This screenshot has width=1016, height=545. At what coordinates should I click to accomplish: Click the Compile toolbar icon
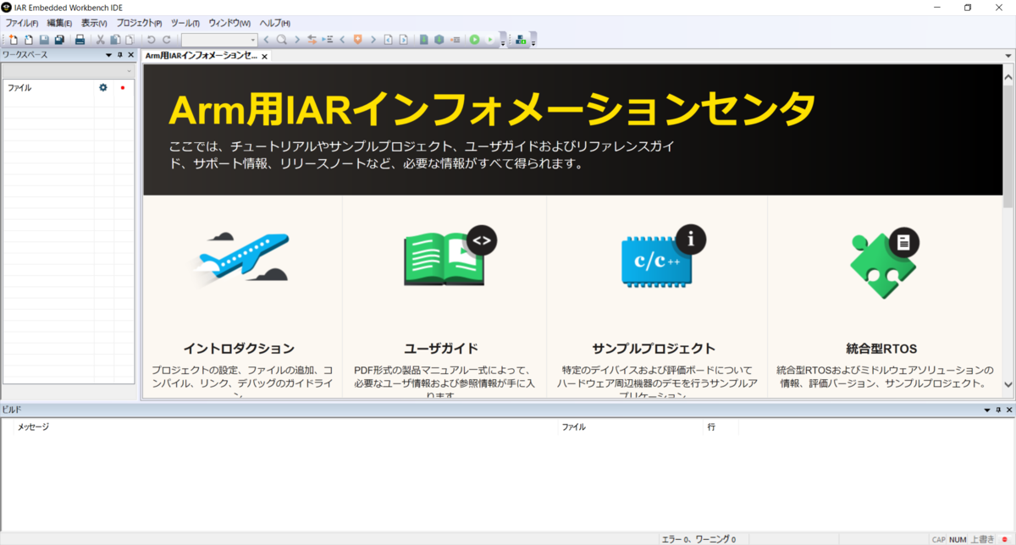[x=423, y=40]
